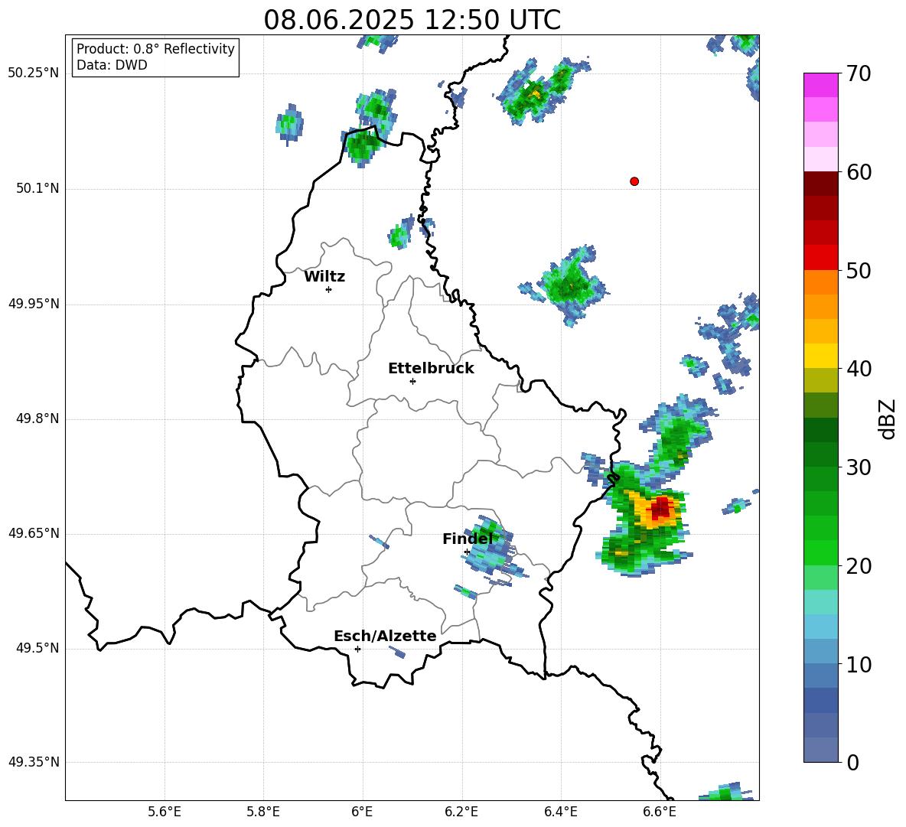Image resolution: width=906 pixels, height=827 pixels.
Task: Click the Findel cross marker
Action: click(468, 552)
